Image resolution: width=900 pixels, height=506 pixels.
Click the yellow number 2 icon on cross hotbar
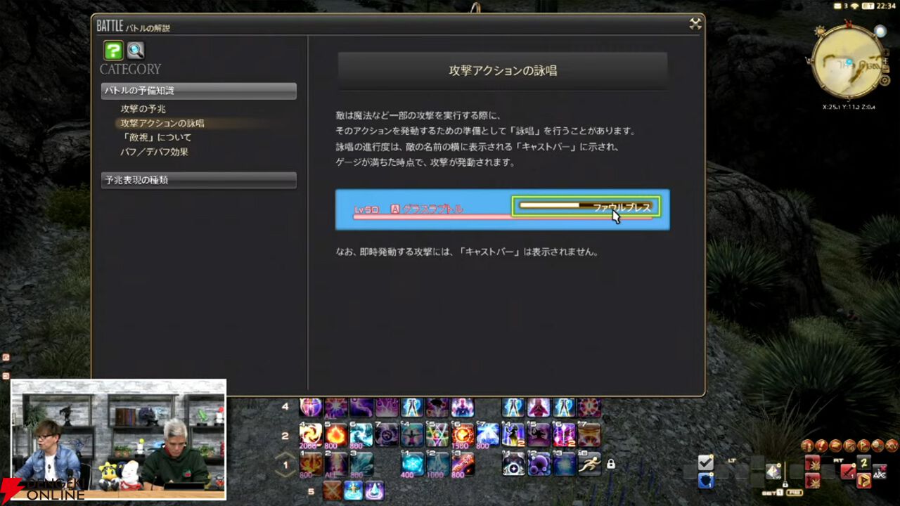(864, 462)
